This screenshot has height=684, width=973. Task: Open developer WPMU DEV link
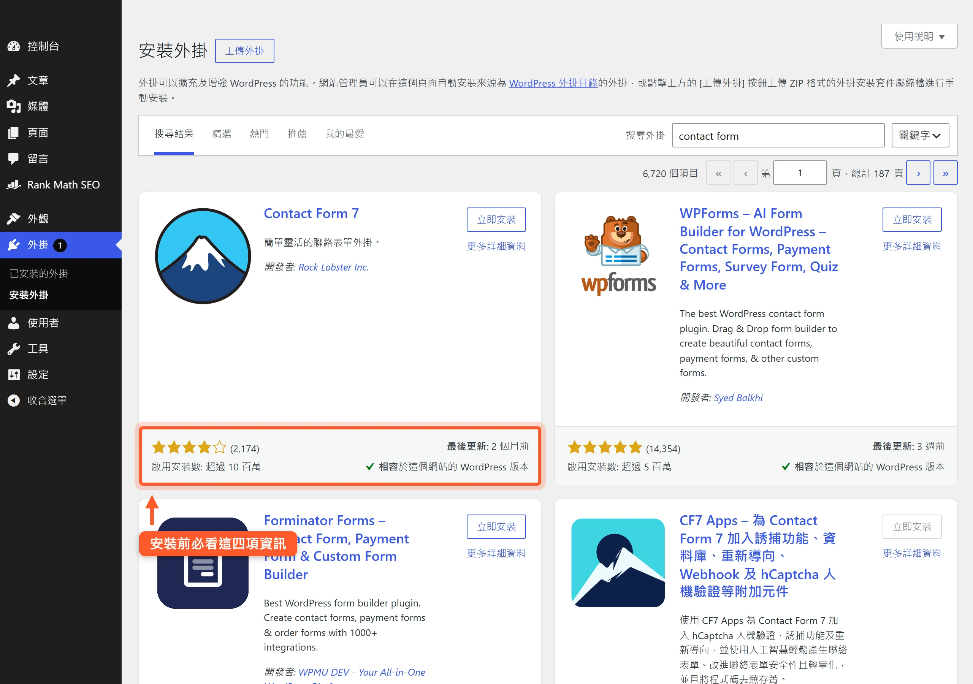(x=361, y=672)
